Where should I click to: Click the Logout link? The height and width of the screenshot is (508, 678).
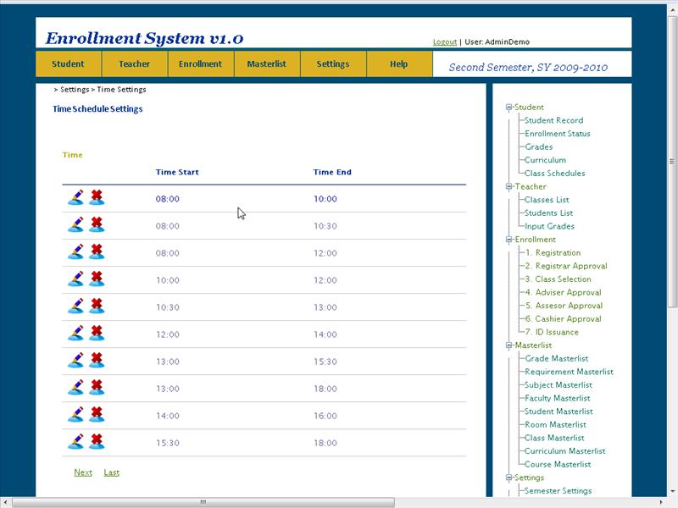coord(445,41)
